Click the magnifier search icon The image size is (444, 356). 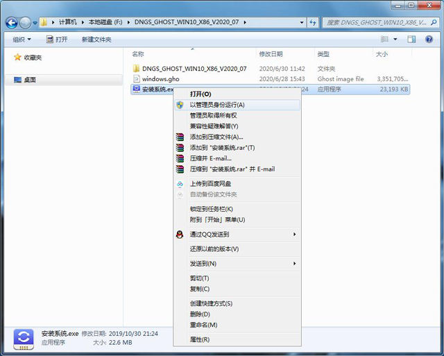click(x=434, y=22)
